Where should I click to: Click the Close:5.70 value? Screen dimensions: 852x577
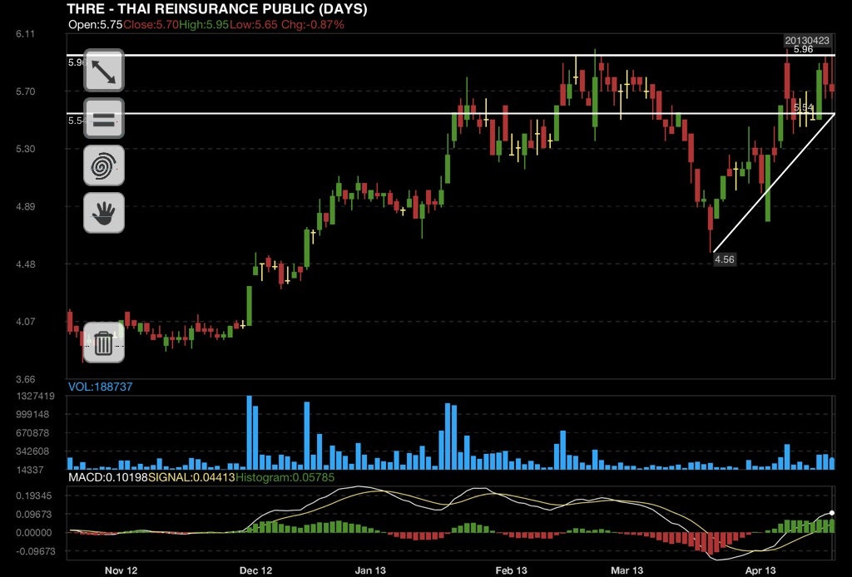(x=151, y=24)
